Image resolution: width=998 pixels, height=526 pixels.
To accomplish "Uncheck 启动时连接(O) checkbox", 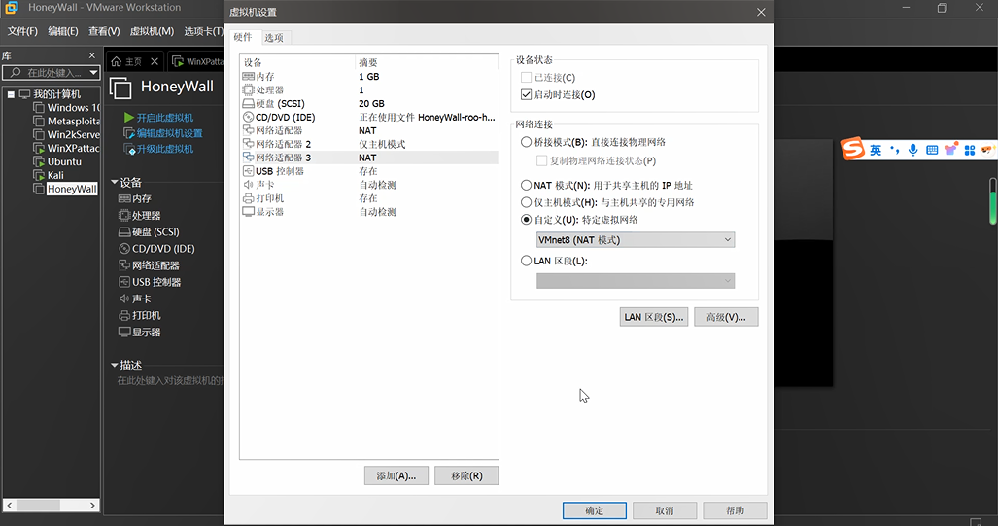I will [x=526, y=94].
